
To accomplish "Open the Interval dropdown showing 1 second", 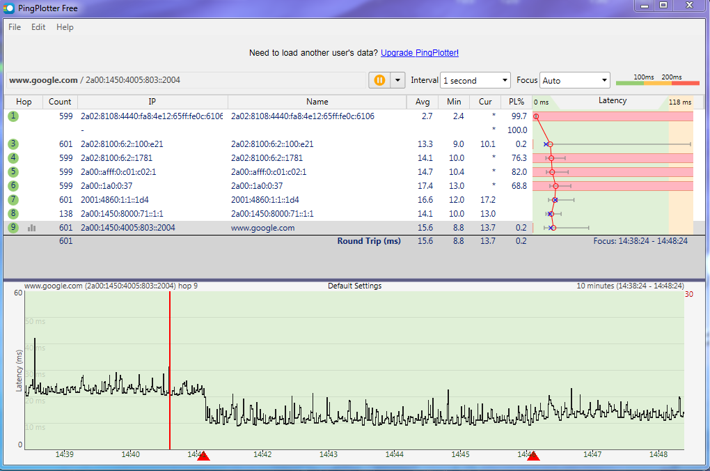I will (475, 80).
